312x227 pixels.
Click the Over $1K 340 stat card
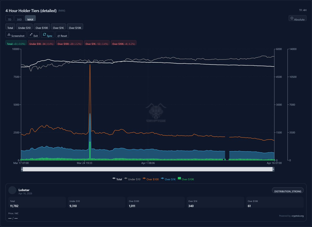(215, 202)
